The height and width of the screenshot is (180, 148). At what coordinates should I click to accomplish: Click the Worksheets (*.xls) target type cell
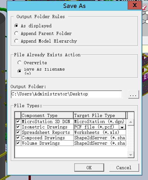[x=99, y=132]
